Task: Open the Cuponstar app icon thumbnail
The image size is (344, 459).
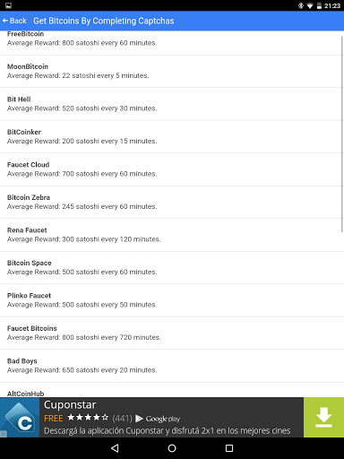Action: pos(20,417)
